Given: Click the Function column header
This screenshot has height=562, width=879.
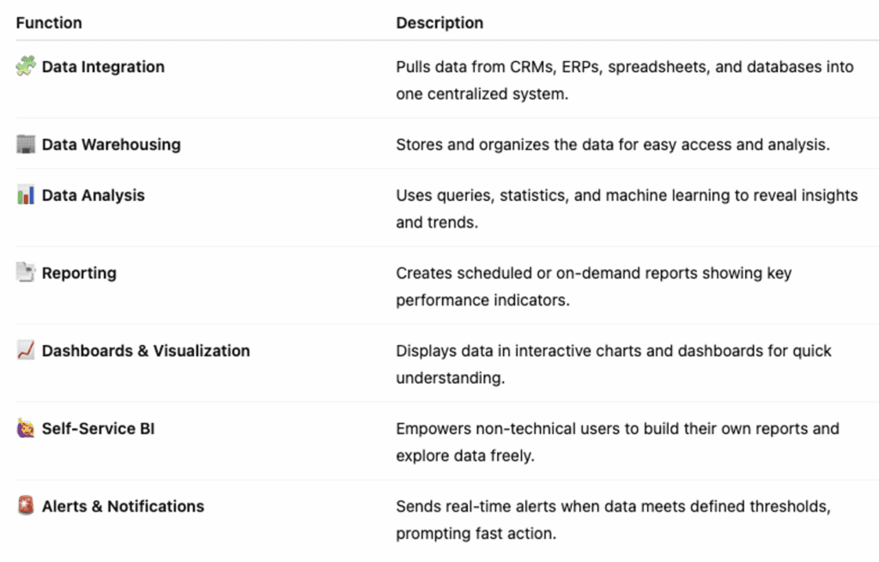Looking at the screenshot, I should [x=49, y=23].
